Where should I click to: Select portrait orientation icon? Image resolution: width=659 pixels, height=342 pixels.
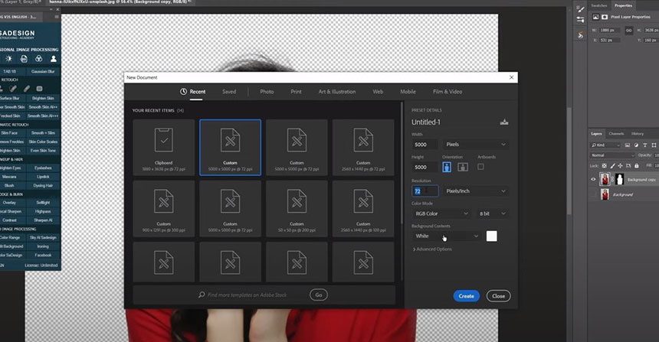448,167
